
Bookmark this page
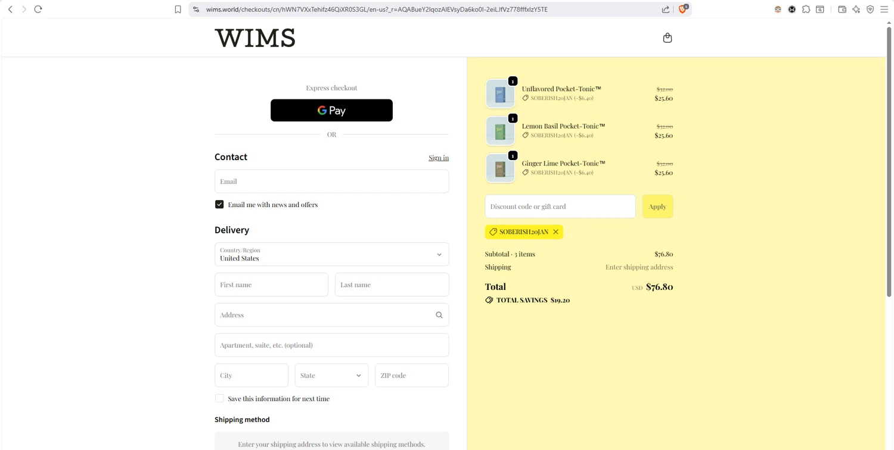pyautogui.click(x=178, y=9)
